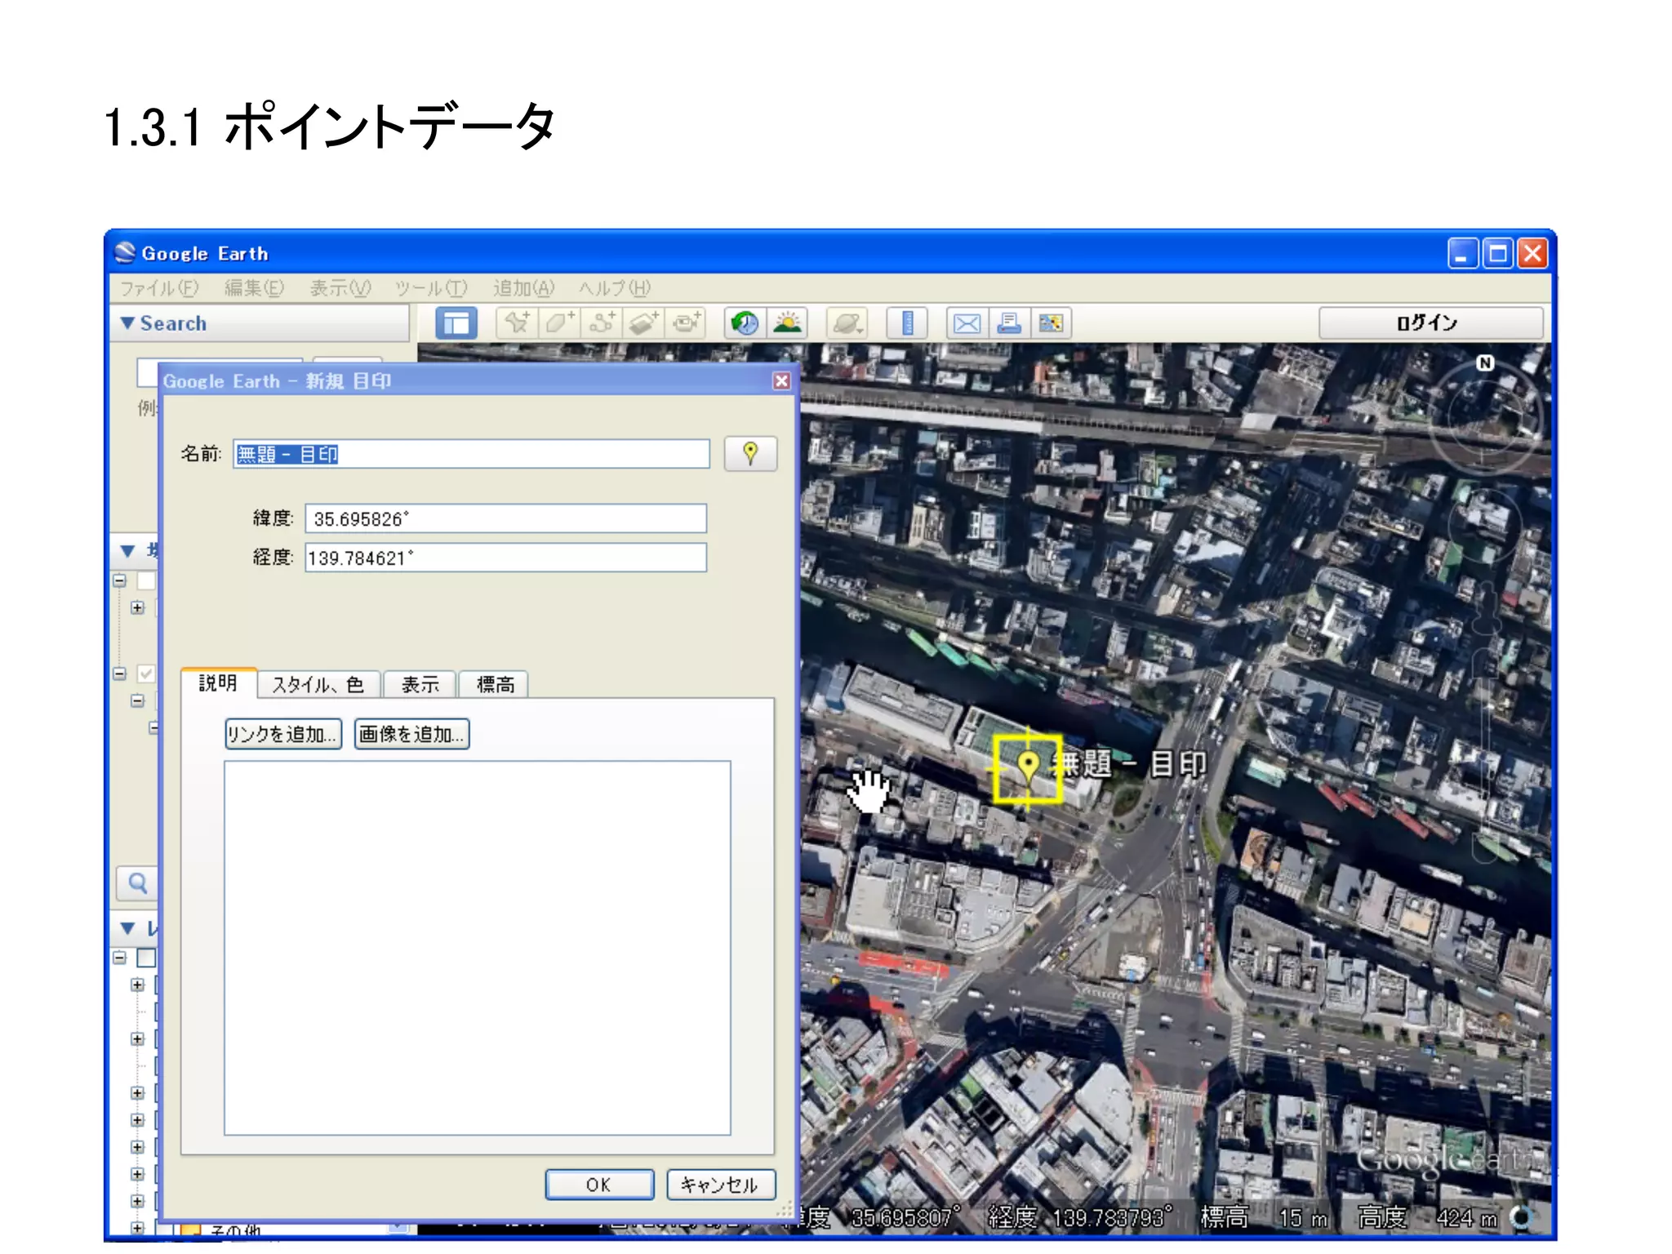Click the ログイン button
Viewport: 1672px width, 1254px height.
(1430, 322)
